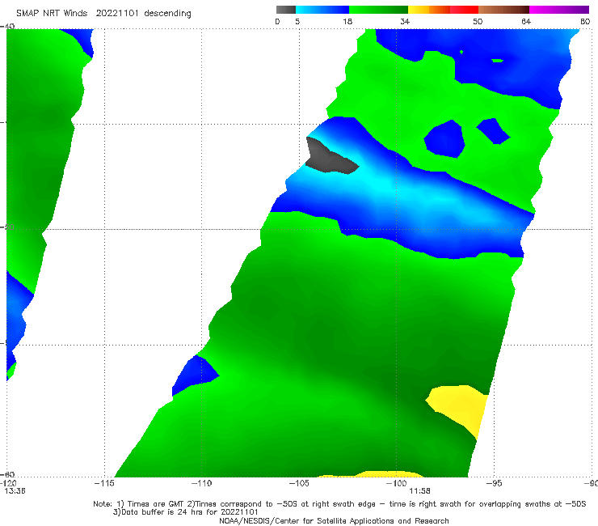Click the yellow high-wind patch near swath edge
This screenshot has height=526, width=598.
click(460, 407)
